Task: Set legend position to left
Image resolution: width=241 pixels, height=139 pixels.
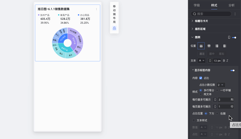Action: (x=217, y=46)
